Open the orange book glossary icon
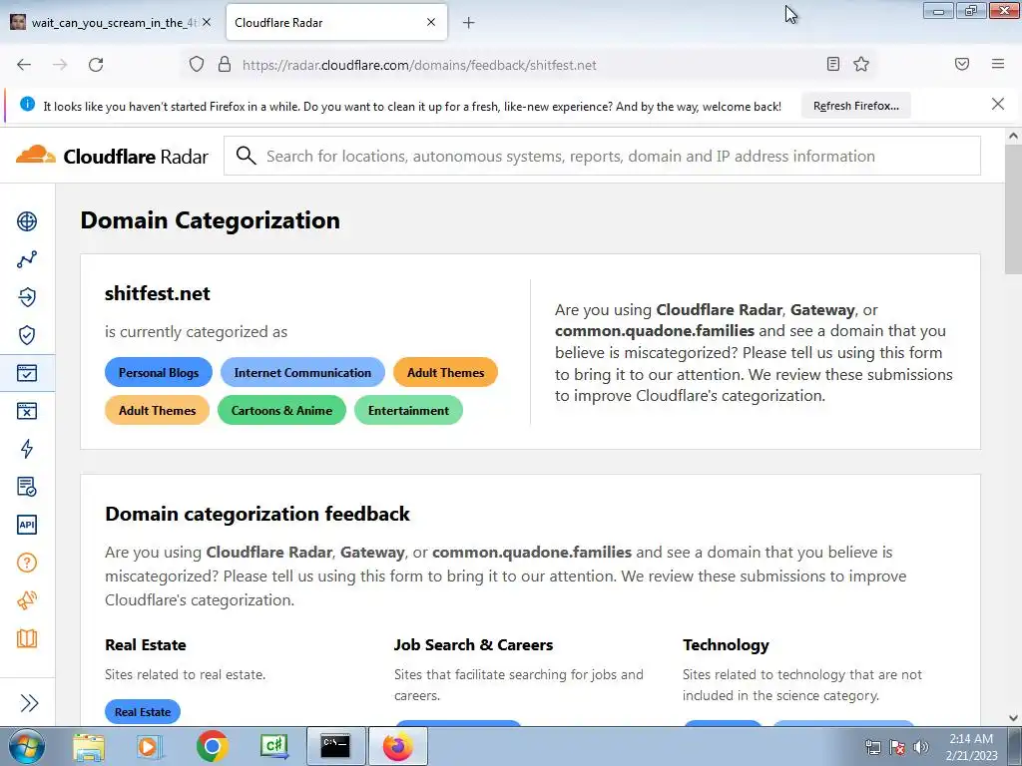 click(x=27, y=638)
